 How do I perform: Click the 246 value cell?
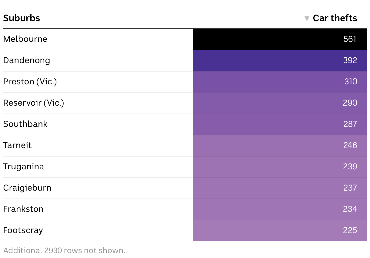[280, 146]
